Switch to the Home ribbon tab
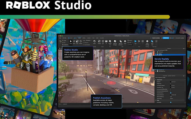This screenshot has height=119, width=191. point(79,38)
